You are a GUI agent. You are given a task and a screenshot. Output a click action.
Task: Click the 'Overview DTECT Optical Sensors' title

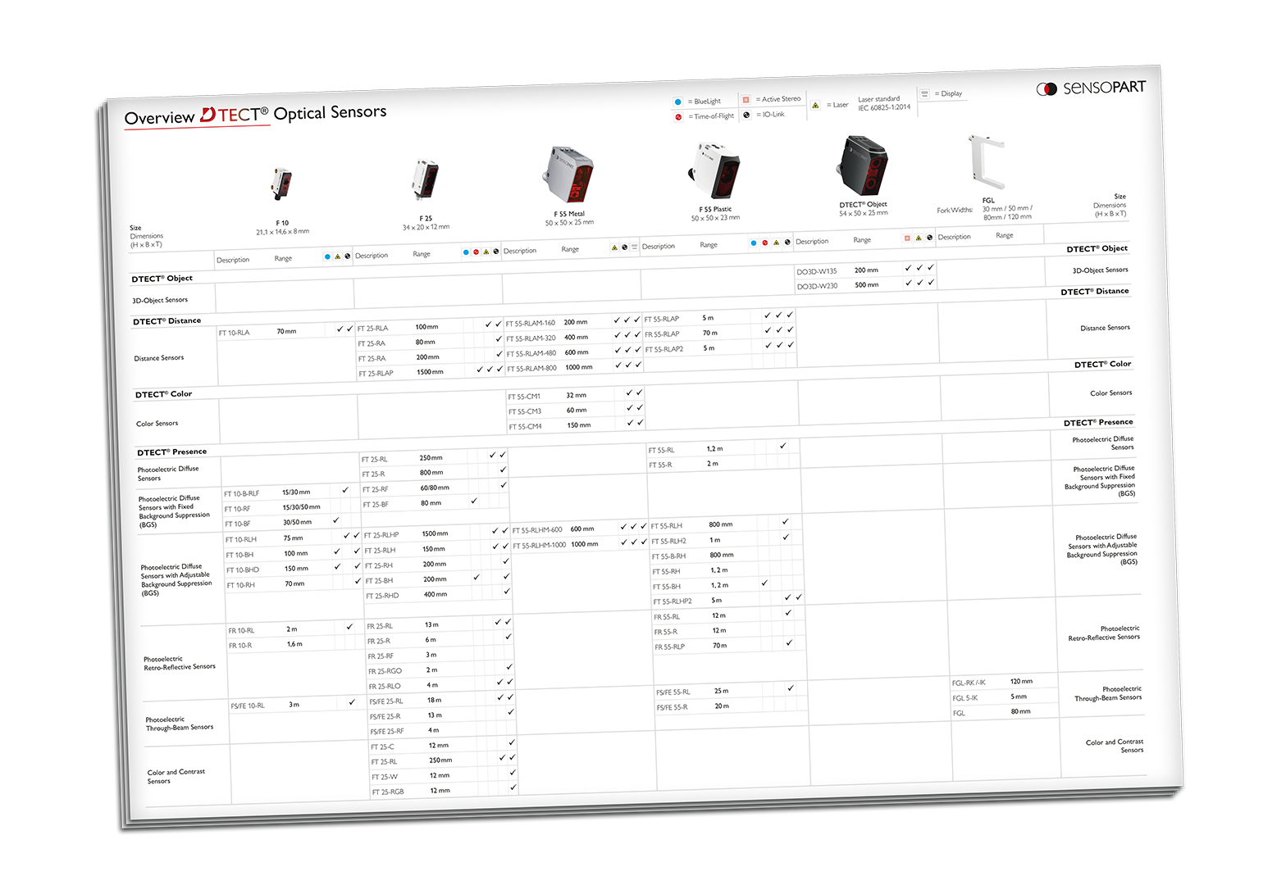click(x=255, y=116)
